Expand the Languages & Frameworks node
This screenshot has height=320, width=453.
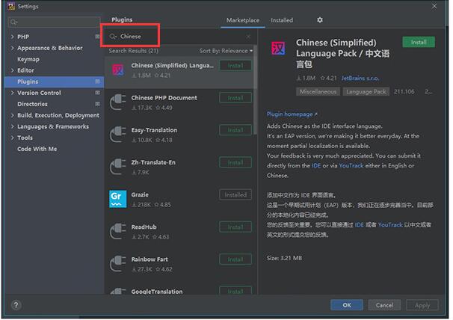[x=12, y=126]
